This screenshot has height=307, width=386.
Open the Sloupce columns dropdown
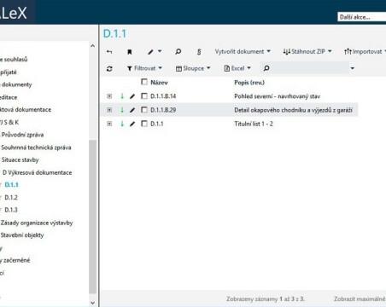[193, 68]
